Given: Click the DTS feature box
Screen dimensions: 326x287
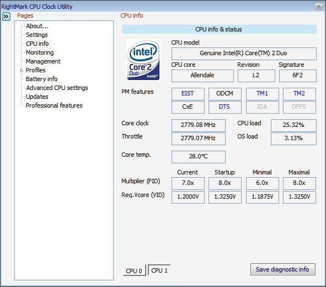Looking at the screenshot, I should (x=225, y=107).
